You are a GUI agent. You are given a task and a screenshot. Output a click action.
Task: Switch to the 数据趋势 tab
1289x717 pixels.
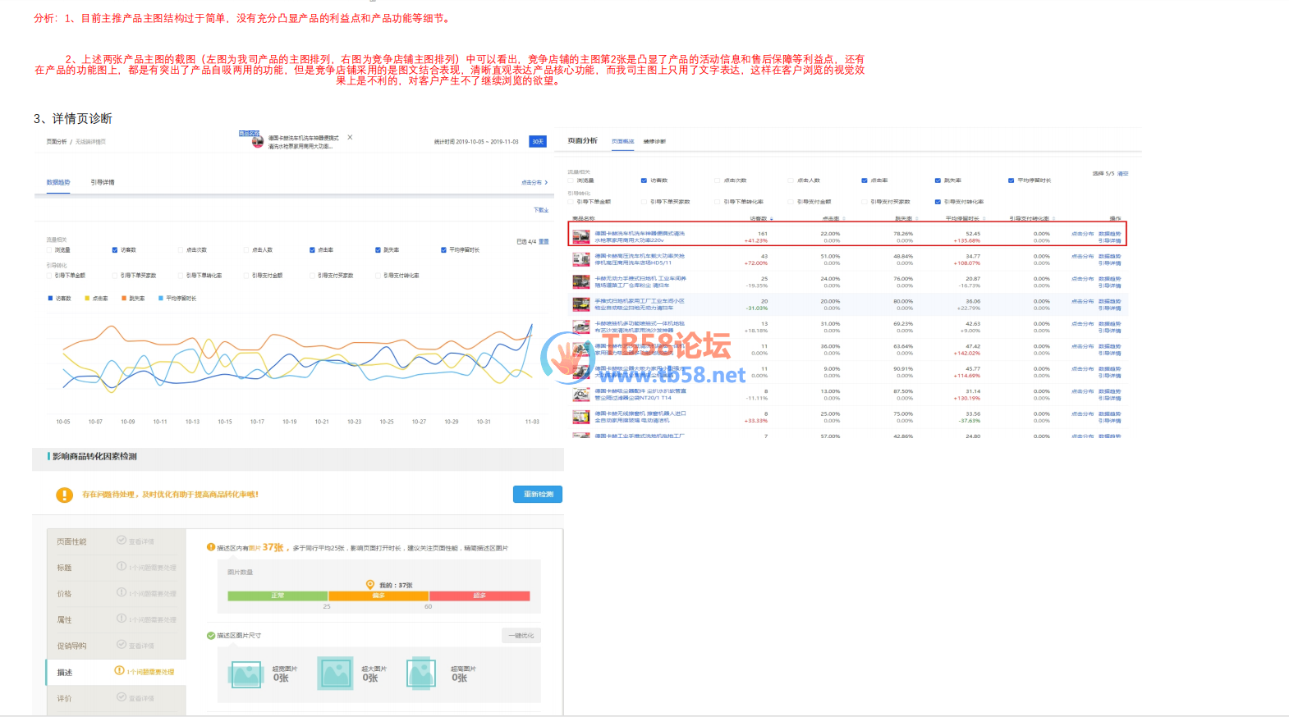click(x=58, y=183)
